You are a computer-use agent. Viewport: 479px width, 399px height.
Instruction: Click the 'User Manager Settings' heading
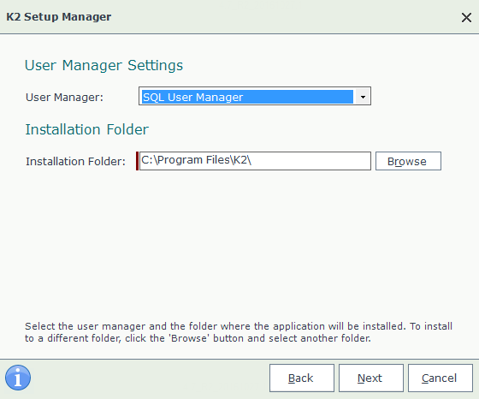(103, 65)
